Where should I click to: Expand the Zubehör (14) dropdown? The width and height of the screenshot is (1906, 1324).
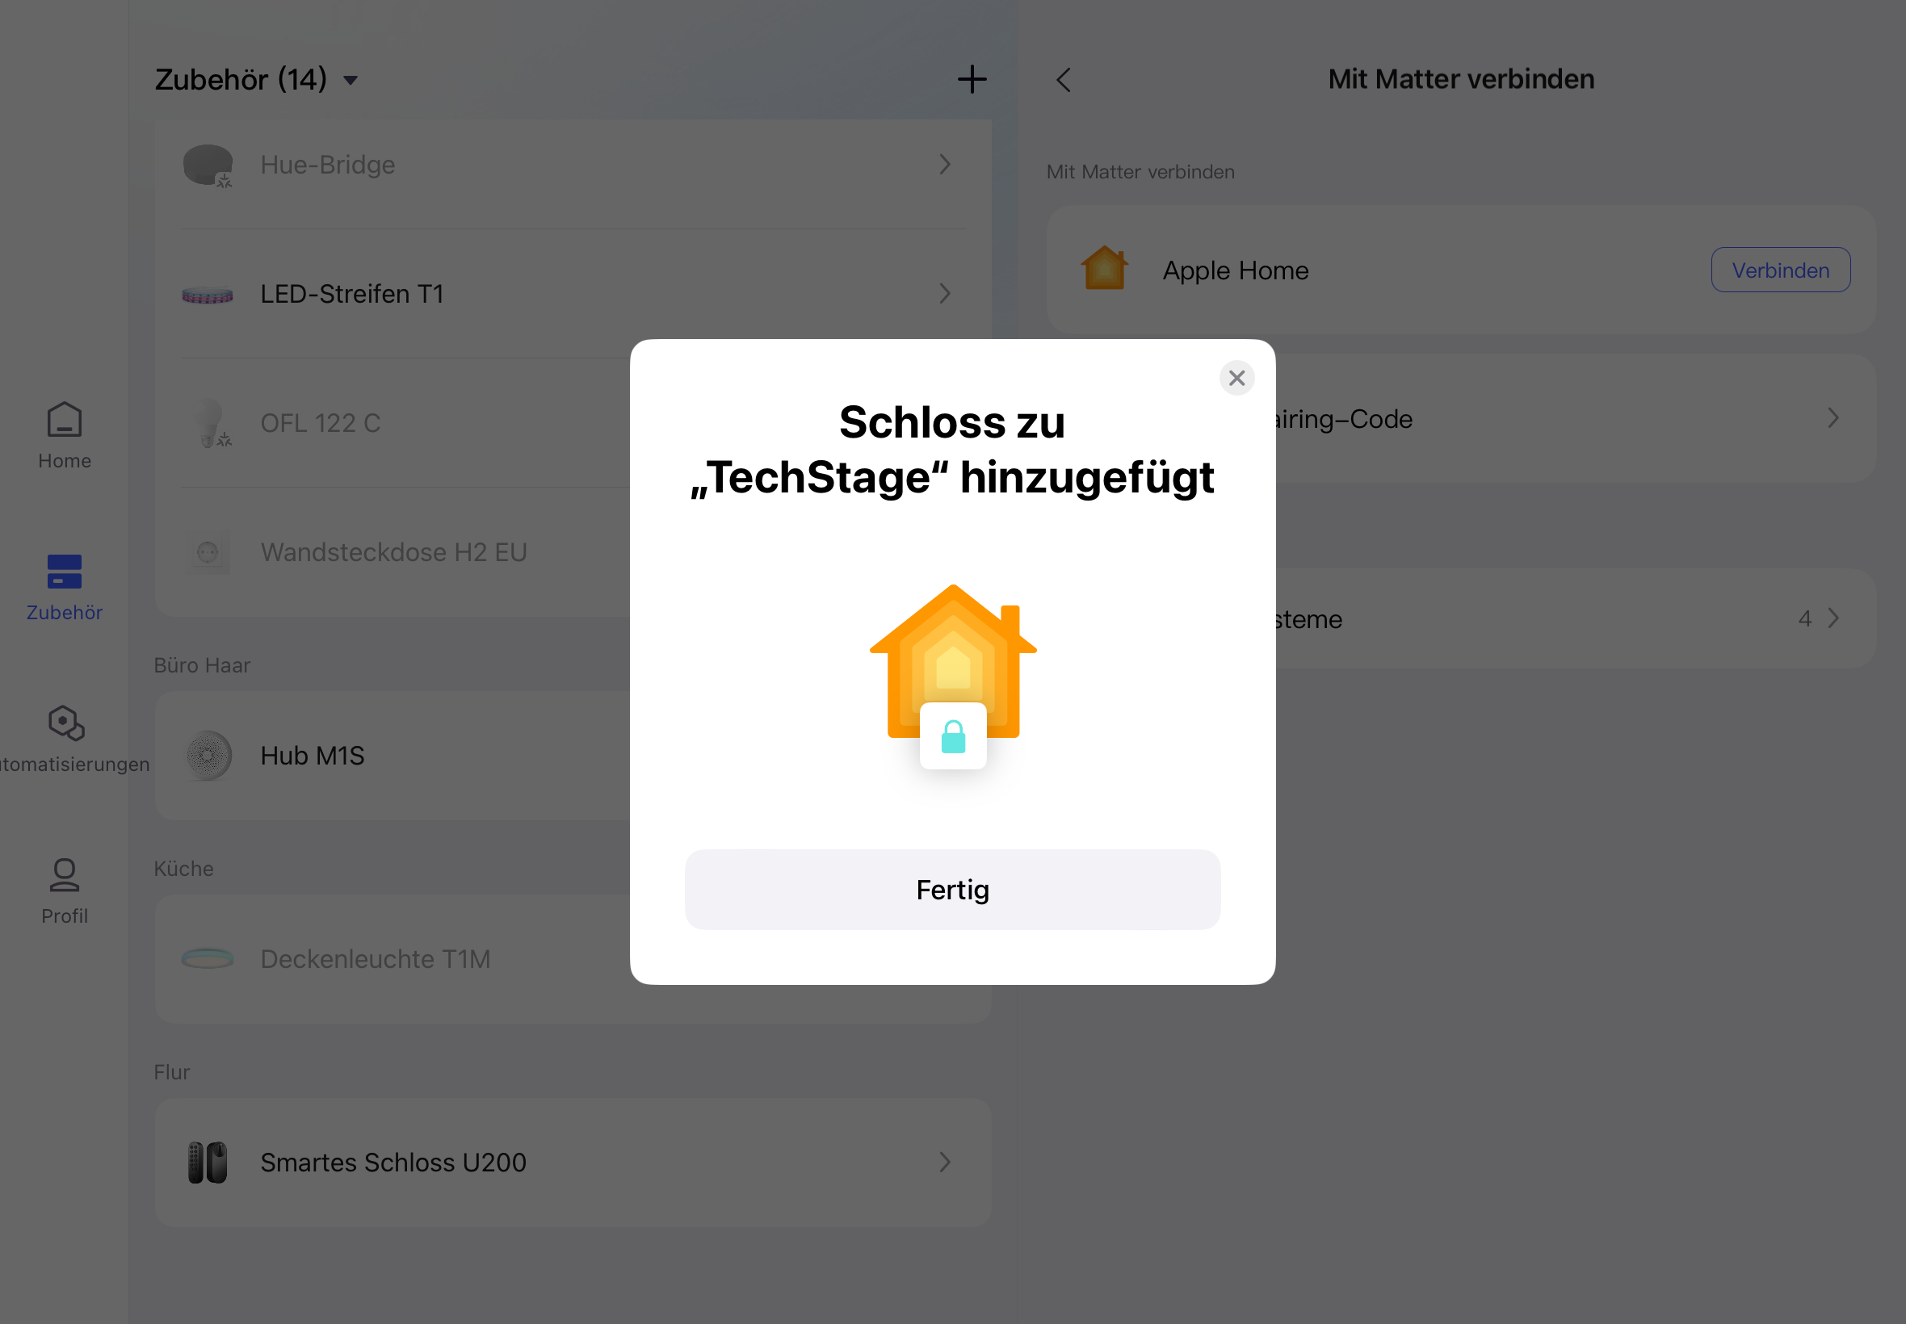tap(351, 81)
